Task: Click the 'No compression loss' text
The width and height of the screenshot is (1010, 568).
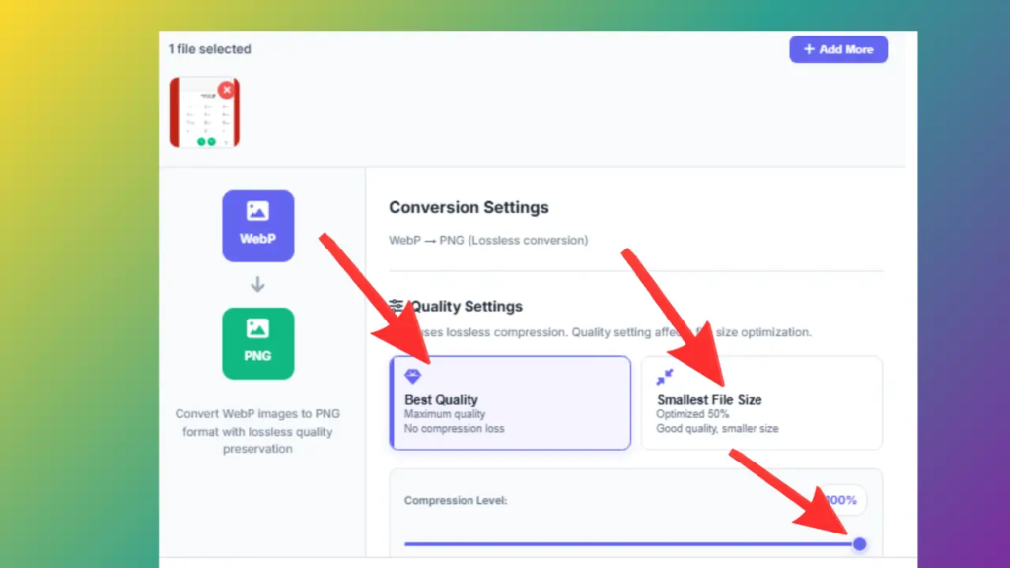Action: (454, 429)
